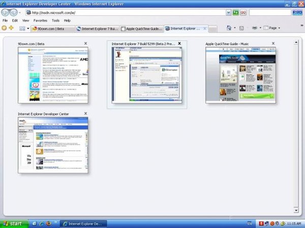Expand toolbar overflow chevron
The width and height of the screenshot is (305, 228).
[302, 25]
